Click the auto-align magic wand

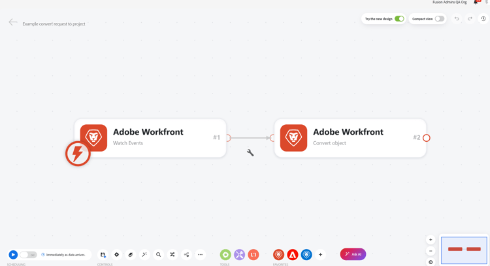pos(144,255)
